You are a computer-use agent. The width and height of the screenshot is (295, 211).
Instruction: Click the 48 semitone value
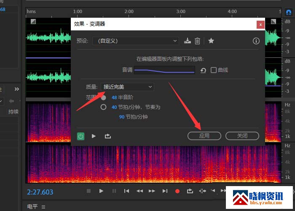pyautogui.click(x=114, y=97)
